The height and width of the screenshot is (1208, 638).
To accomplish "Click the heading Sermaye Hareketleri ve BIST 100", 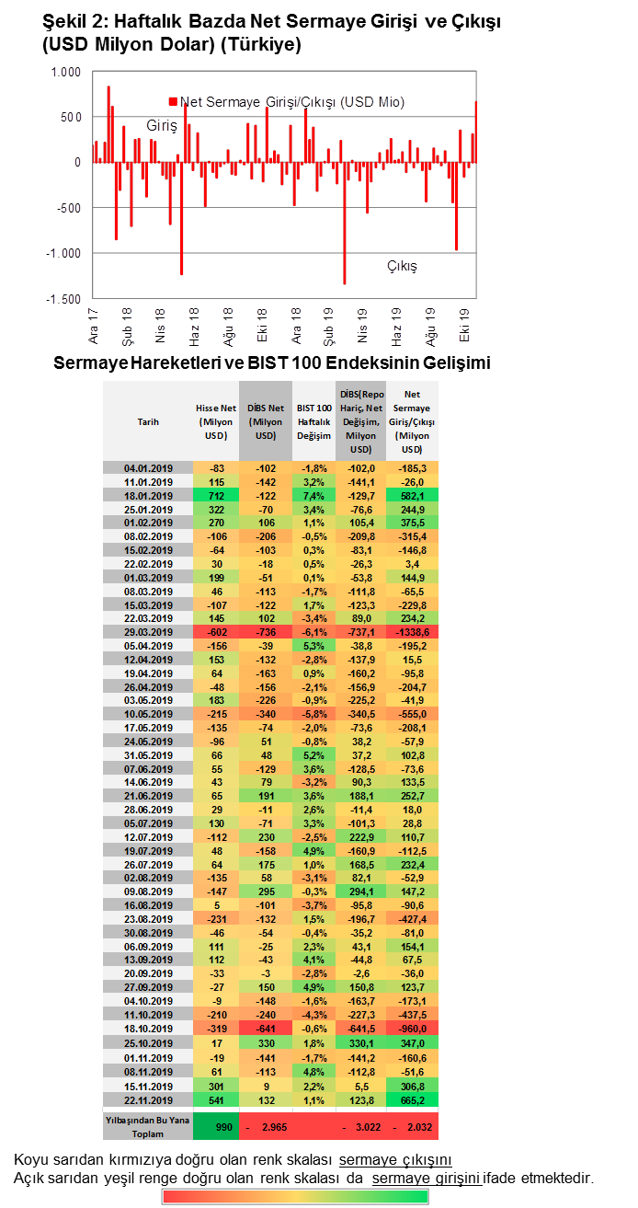I will 272,363.
